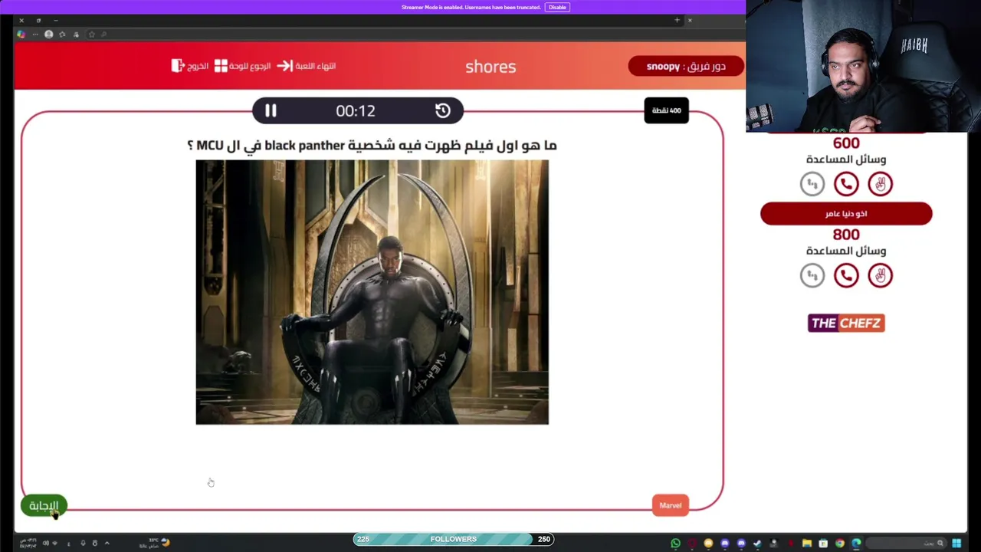This screenshot has height=552, width=981.
Task: Use the 600-point team's greyed swap lifeline
Action: (x=812, y=184)
